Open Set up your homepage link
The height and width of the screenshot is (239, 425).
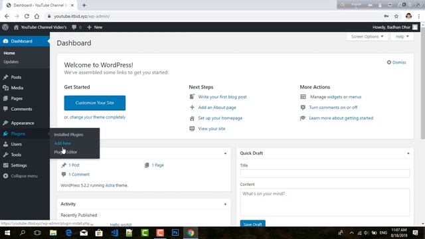click(220, 118)
